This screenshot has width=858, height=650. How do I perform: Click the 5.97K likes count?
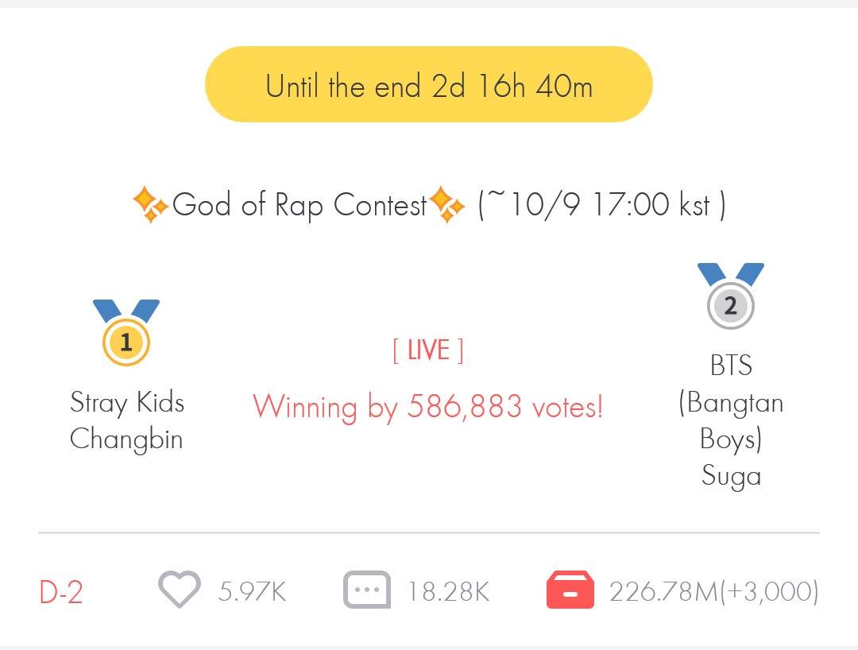click(x=252, y=592)
